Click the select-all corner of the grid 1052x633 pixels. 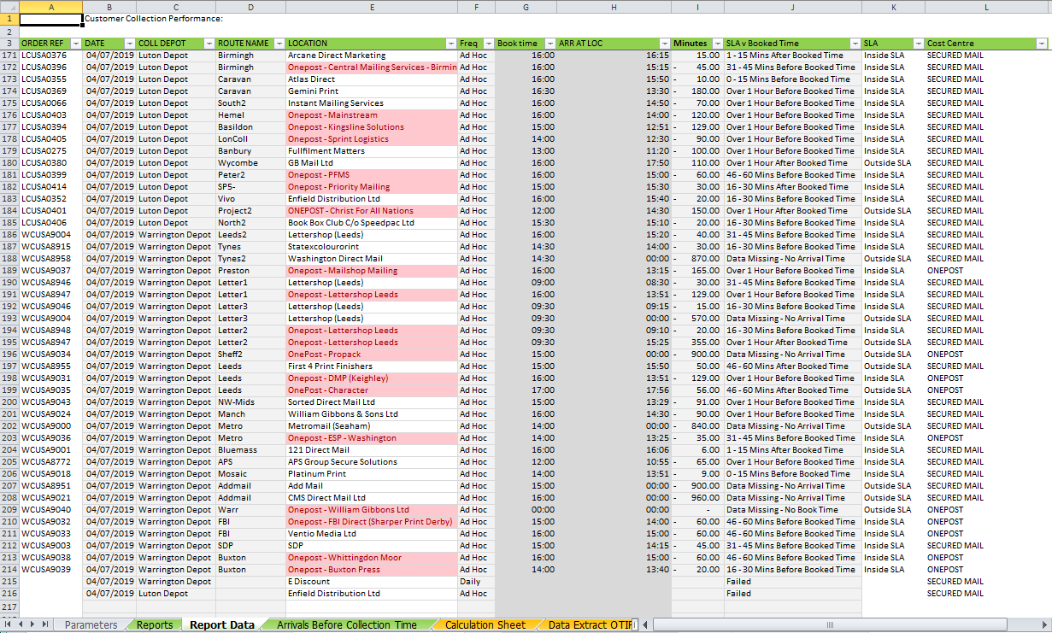pos(9,7)
